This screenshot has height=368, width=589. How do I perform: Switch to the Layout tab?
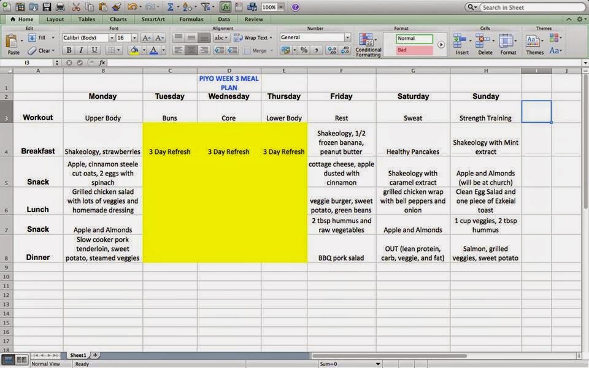(55, 19)
